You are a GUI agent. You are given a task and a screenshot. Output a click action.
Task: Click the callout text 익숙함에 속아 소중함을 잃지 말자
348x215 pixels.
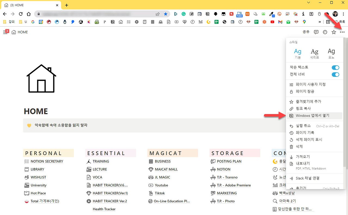coord(61,125)
